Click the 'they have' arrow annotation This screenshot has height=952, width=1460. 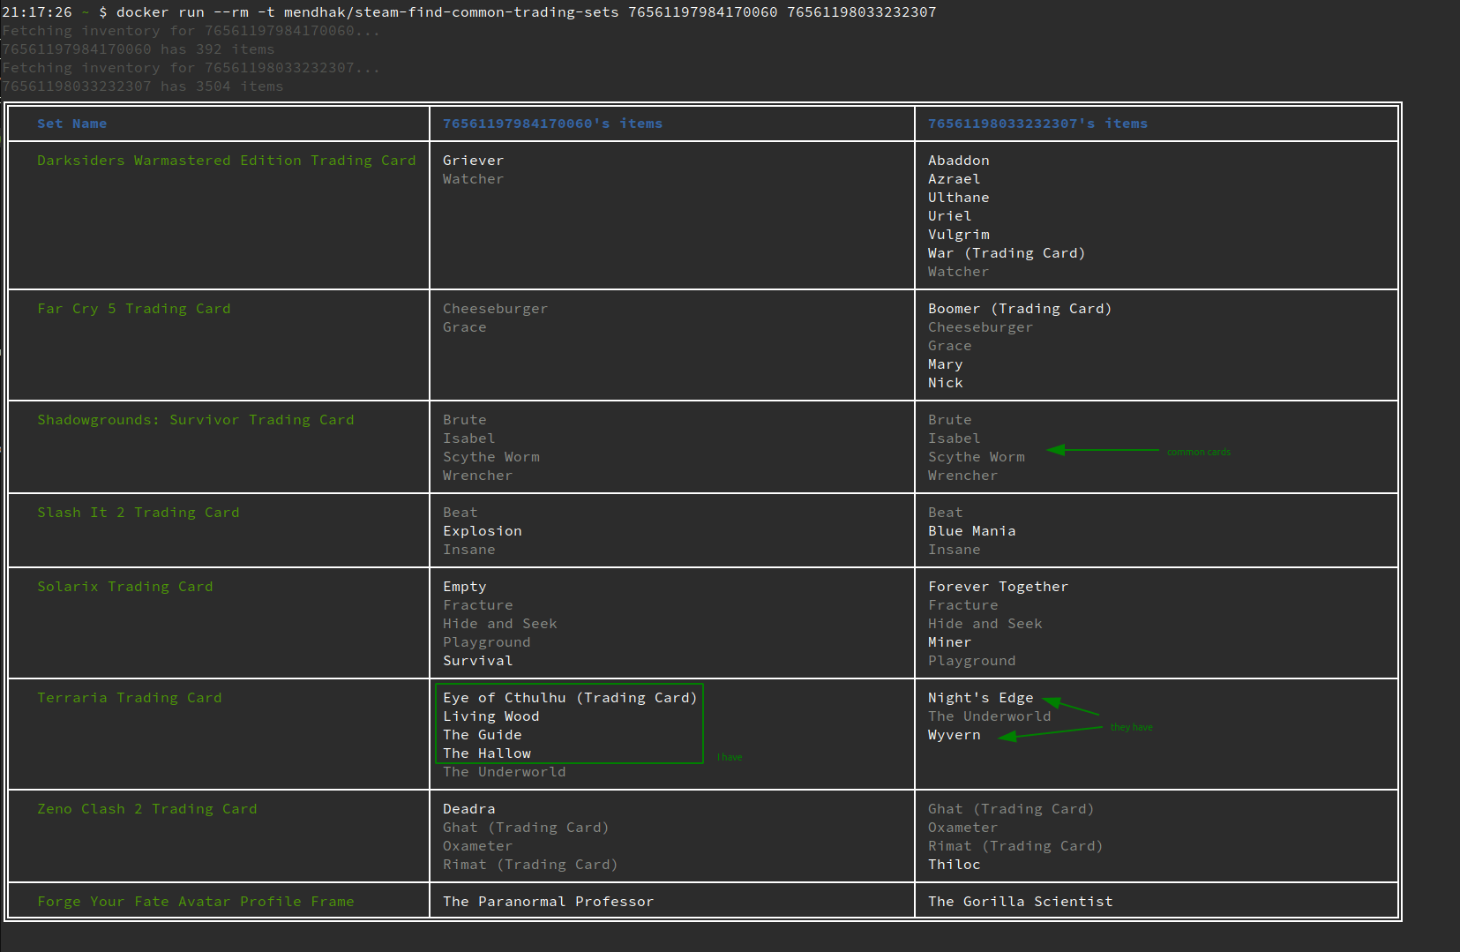[1130, 727]
